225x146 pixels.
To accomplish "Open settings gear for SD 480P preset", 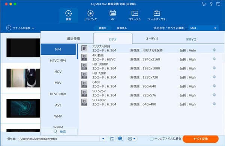I will pos(214,104).
